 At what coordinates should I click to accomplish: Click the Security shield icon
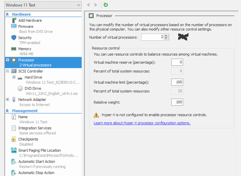pos(14,38)
